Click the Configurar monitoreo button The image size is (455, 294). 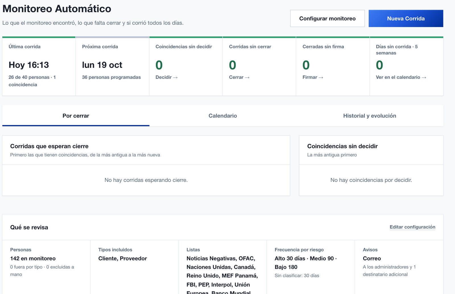(327, 18)
